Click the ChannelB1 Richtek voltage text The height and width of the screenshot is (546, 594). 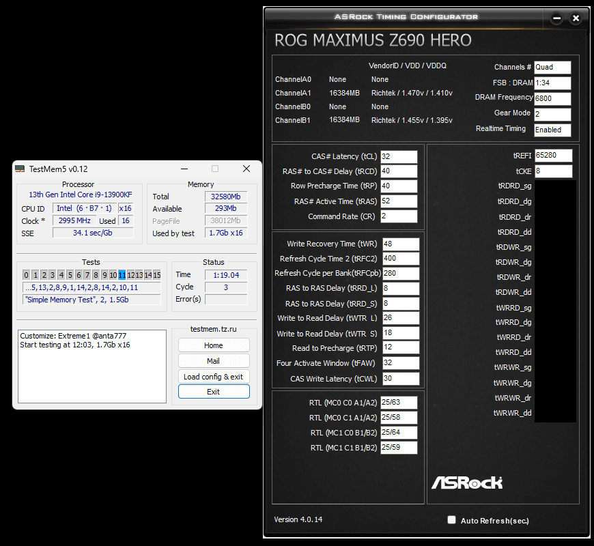tap(412, 120)
